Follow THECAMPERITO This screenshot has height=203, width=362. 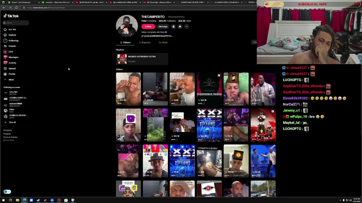(x=148, y=27)
